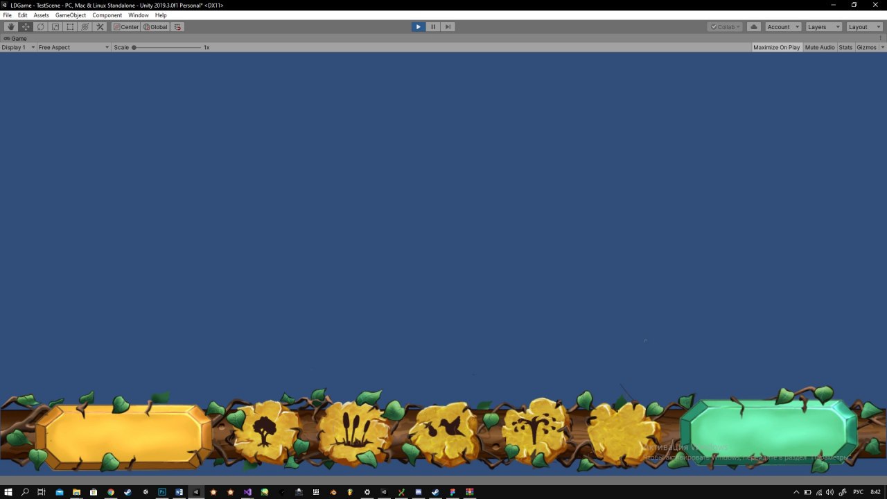Image resolution: width=887 pixels, height=499 pixels.
Task: Open Figma from the taskbar
Action: pos(453,492)
